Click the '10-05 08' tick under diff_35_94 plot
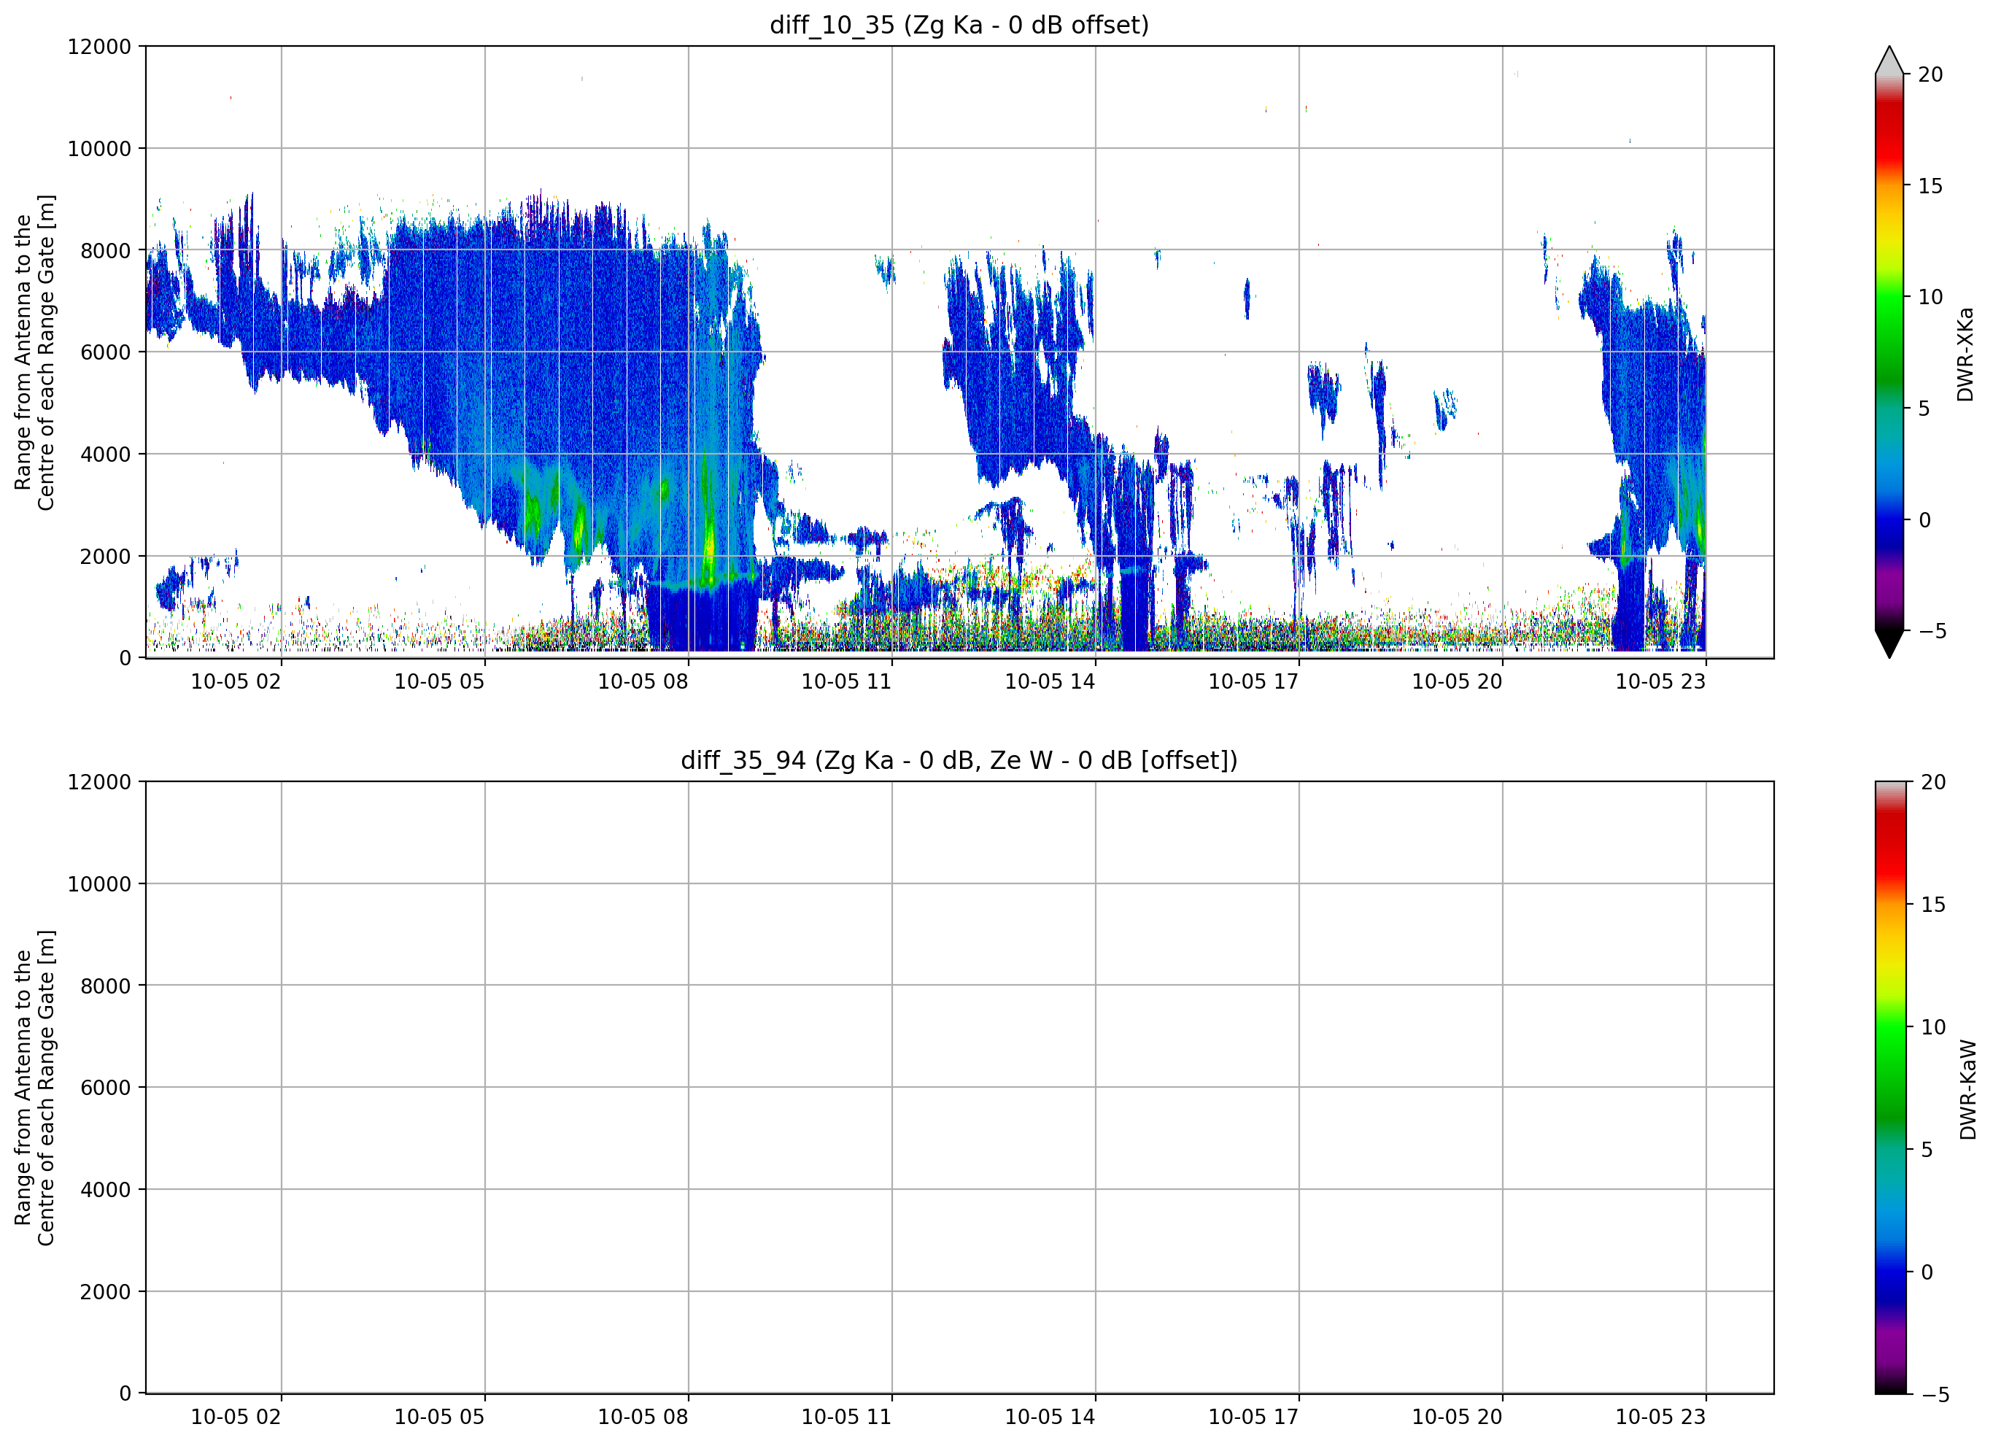Image resolution: width=1993 pixels, height=1443 pixels. (x=643, y=1417)
